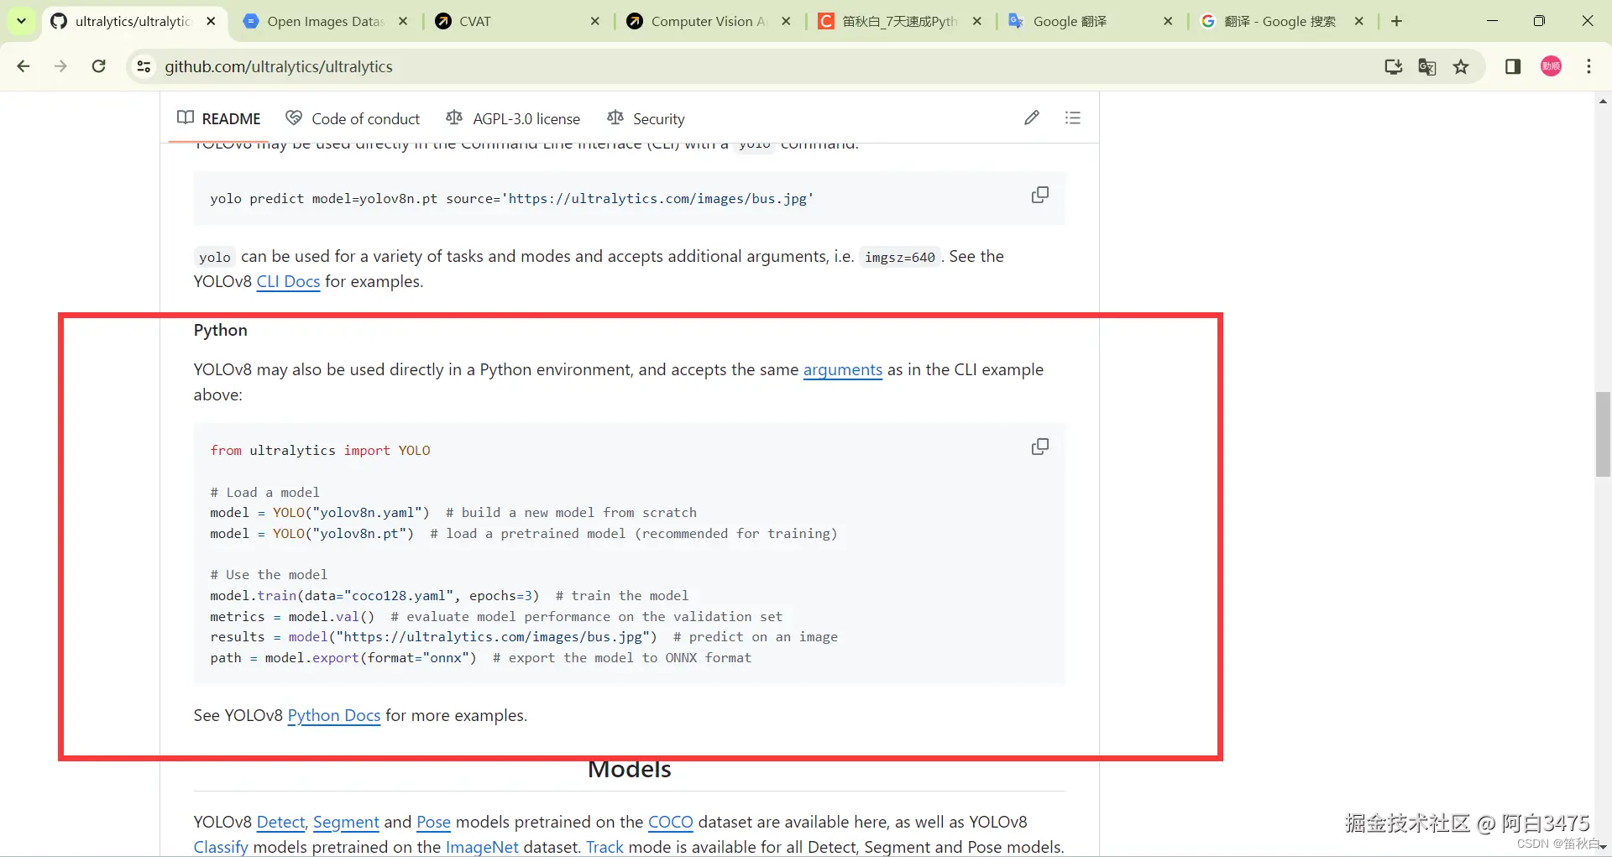Click the translate page icon

coord(1426,66)
